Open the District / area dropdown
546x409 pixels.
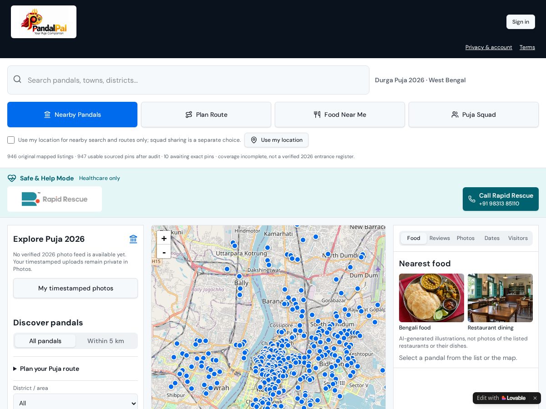pyautogui.click(x=76, y=403)
